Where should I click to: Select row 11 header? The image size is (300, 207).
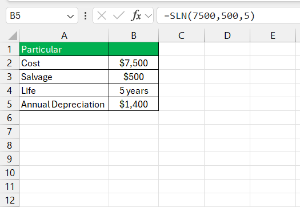[x=10, y=186]
